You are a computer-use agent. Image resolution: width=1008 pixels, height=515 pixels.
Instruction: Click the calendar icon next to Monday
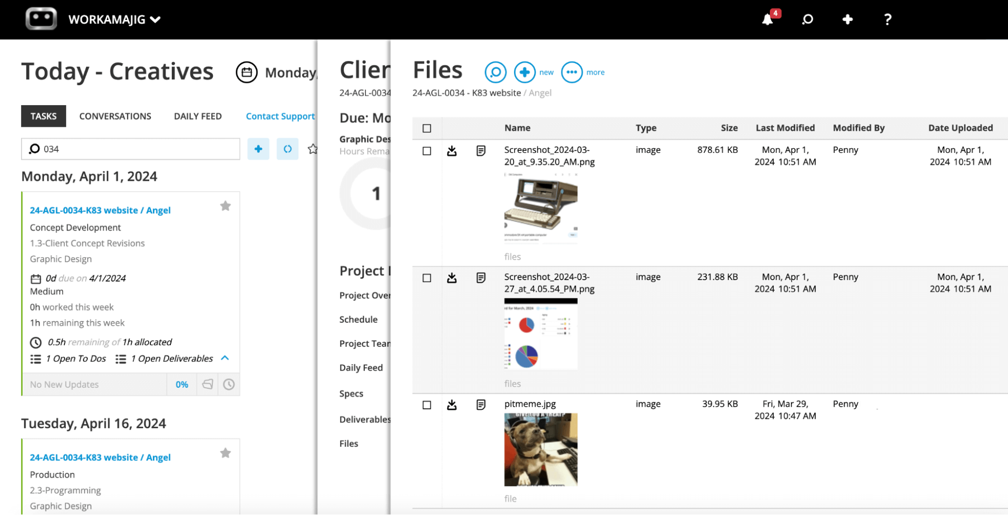click(x=247, y=72)
